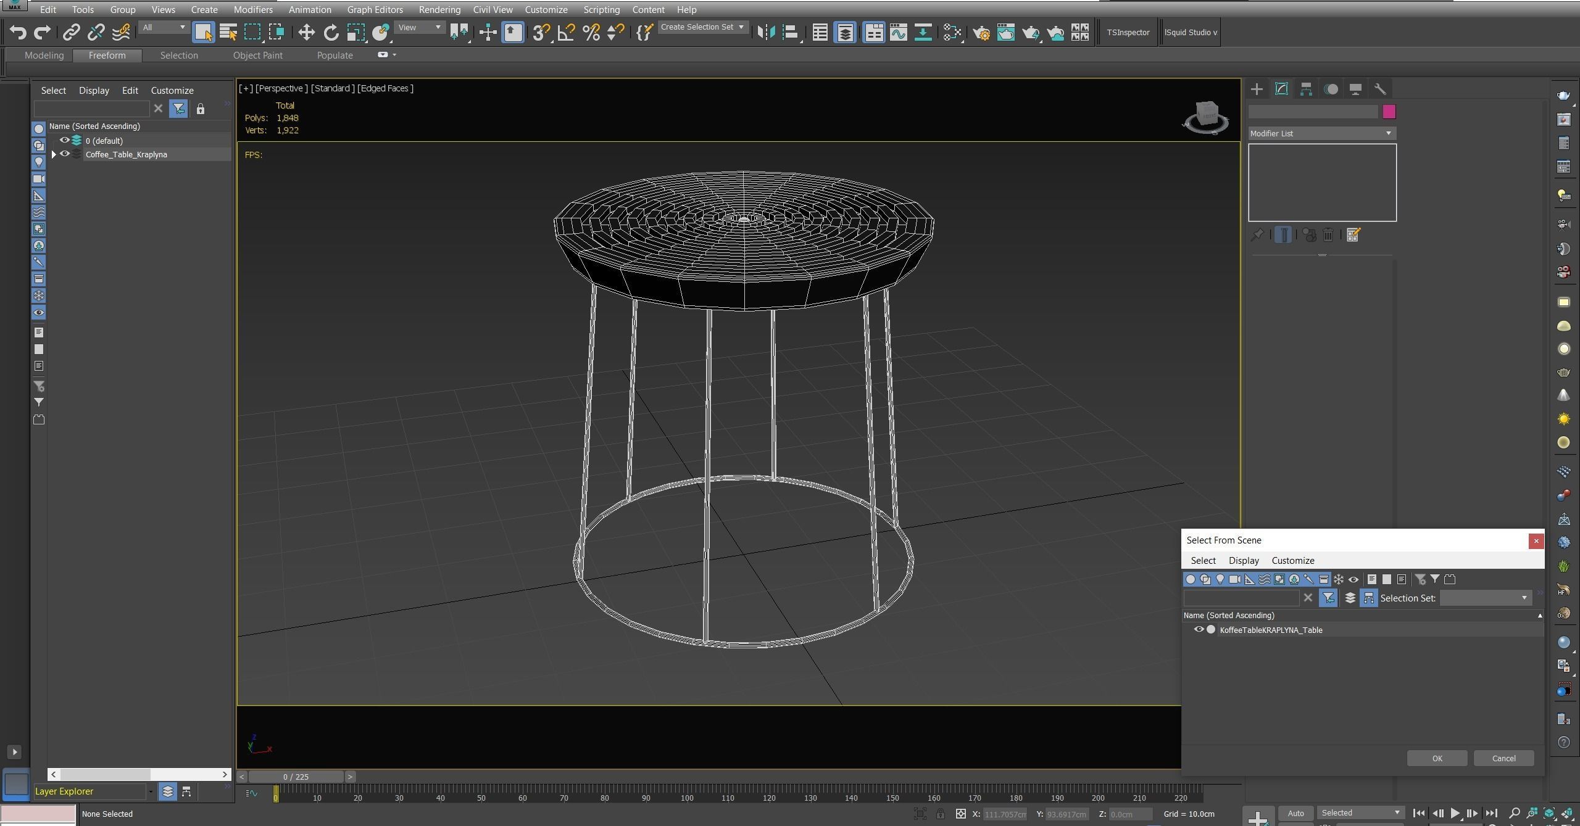This screenshot has height=826, width=1580.
Task: Open the Modifier List dropdown
Action: pos(1321,133)
